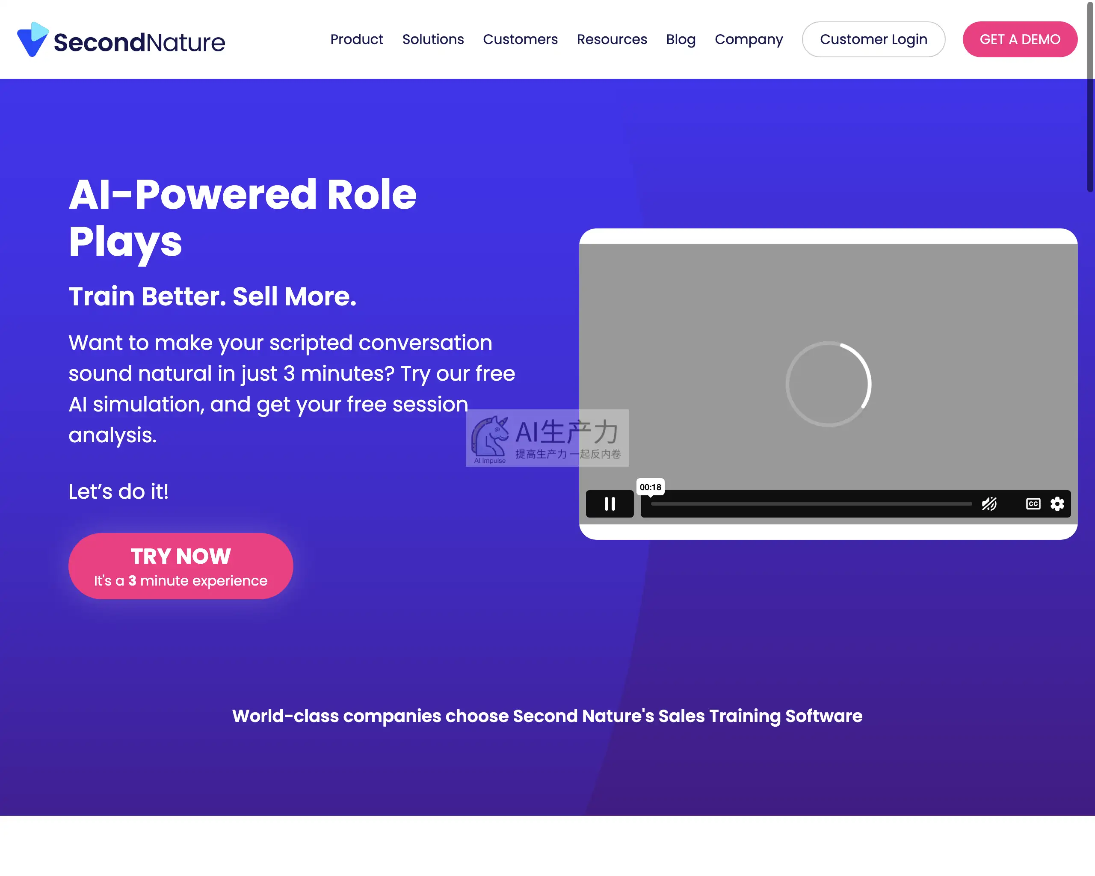Click the TRY NOW button
Screen dimensions: 1095x876
[x=181, y=566]
